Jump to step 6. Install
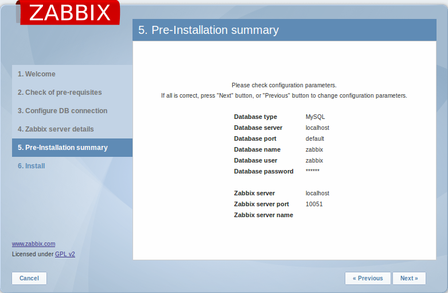The height and width of the screenshot is (293, 448). point(32,166)
